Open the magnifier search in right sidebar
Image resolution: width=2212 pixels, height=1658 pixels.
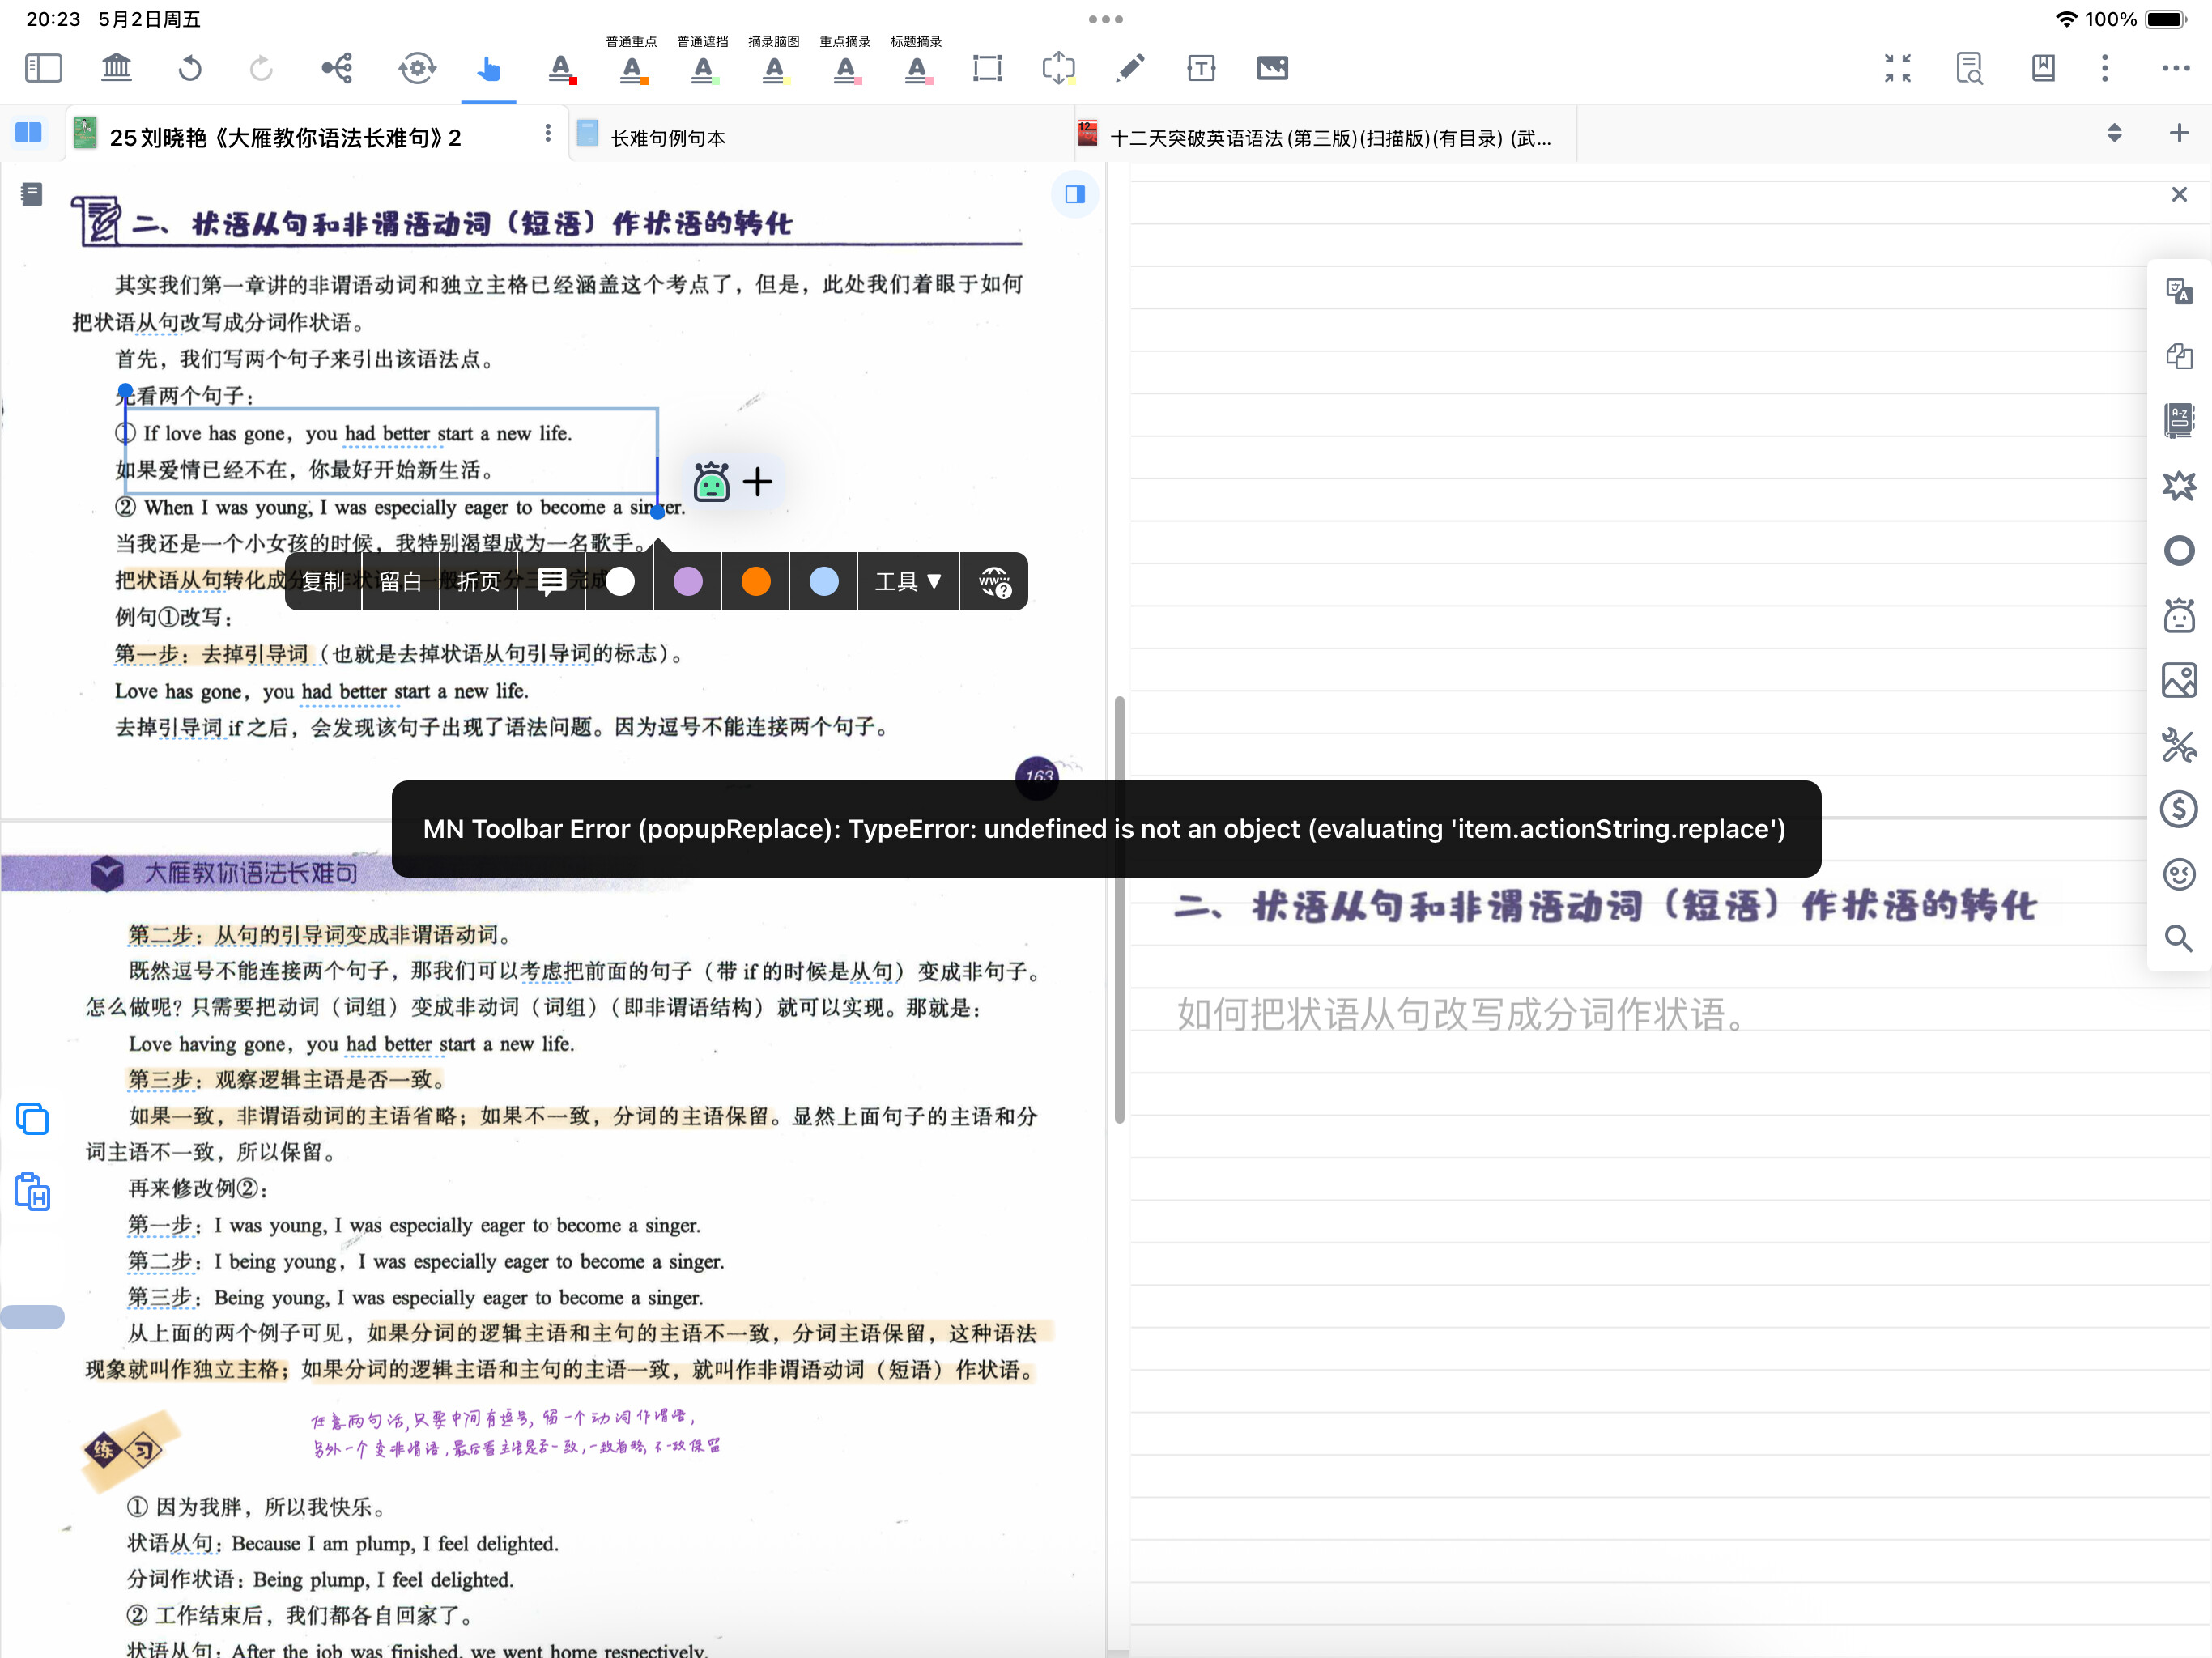pyautogui.click(x=2178, y=938)
